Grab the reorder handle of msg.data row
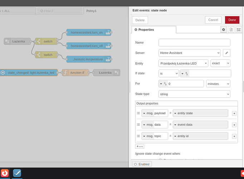The image size is (244, 179). tap(138, 125)
